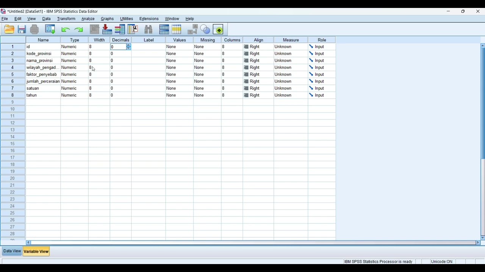Open the Window menu

[172, 19]
